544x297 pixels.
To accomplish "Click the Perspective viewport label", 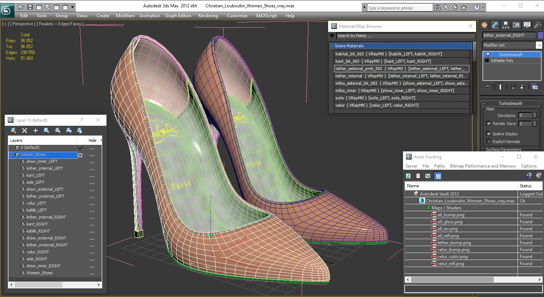I will [23, 24].
